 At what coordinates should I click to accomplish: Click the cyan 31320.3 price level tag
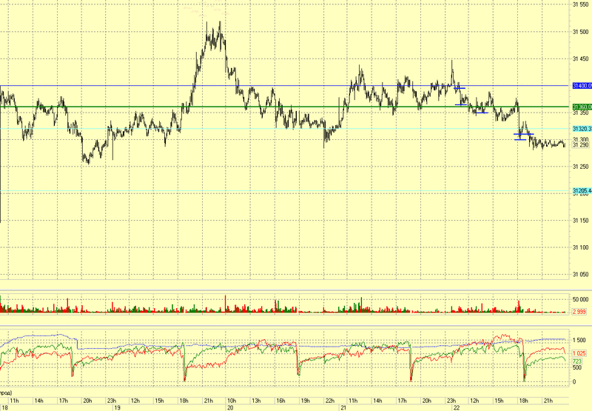[582, 129]
